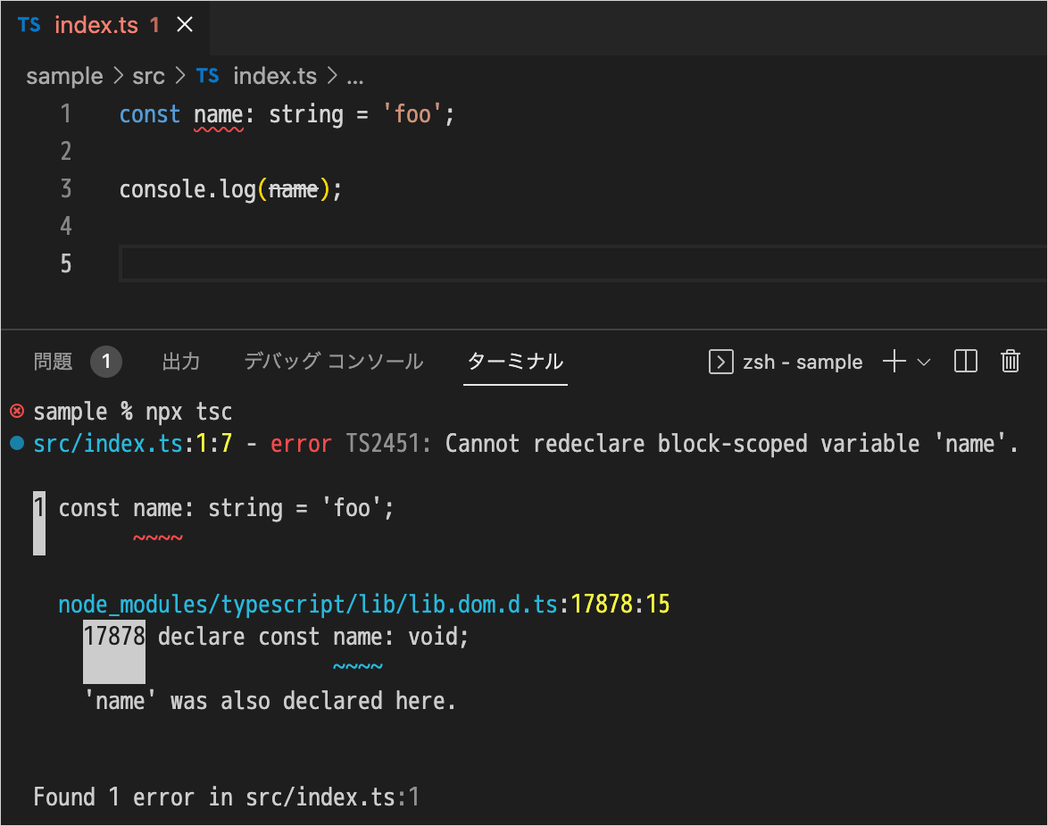Place cursor on empty editor line 5
This screenshot has width=1048, height=826.
point(536,264)
